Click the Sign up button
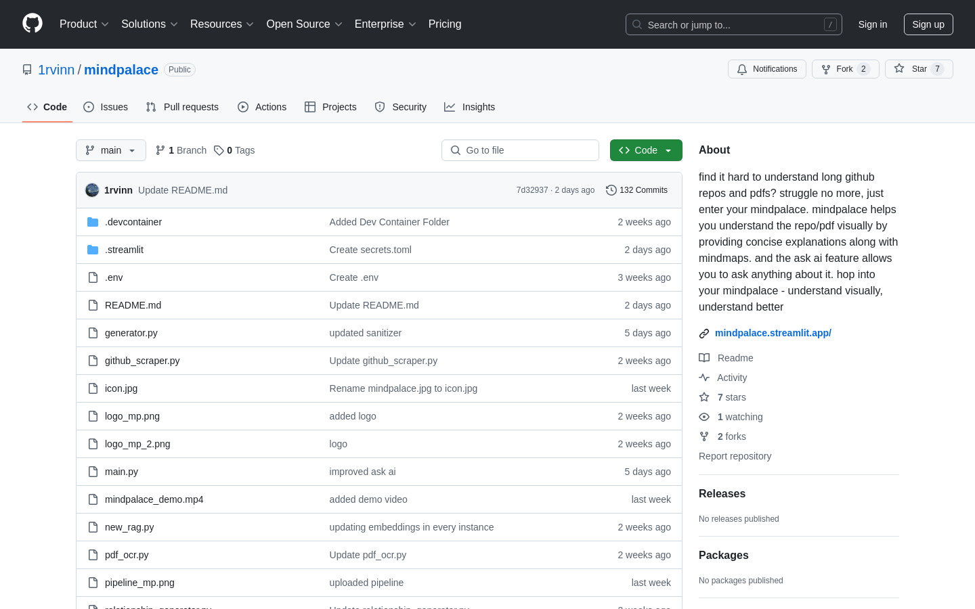Image resolution: width=975 pixels, height=609 pixels. coord(928,24)
